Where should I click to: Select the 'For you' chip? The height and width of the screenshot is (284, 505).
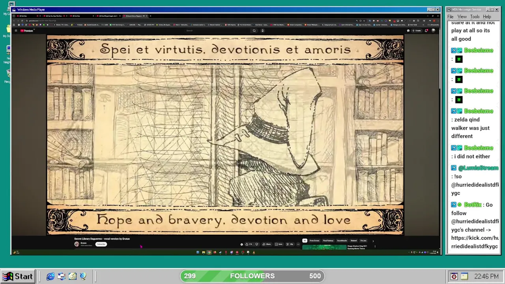pos(363,241)
